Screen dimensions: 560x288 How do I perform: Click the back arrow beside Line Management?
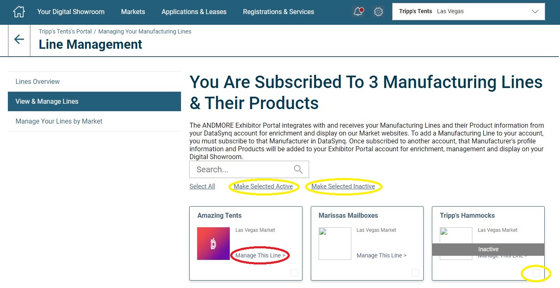pos(19,39)
